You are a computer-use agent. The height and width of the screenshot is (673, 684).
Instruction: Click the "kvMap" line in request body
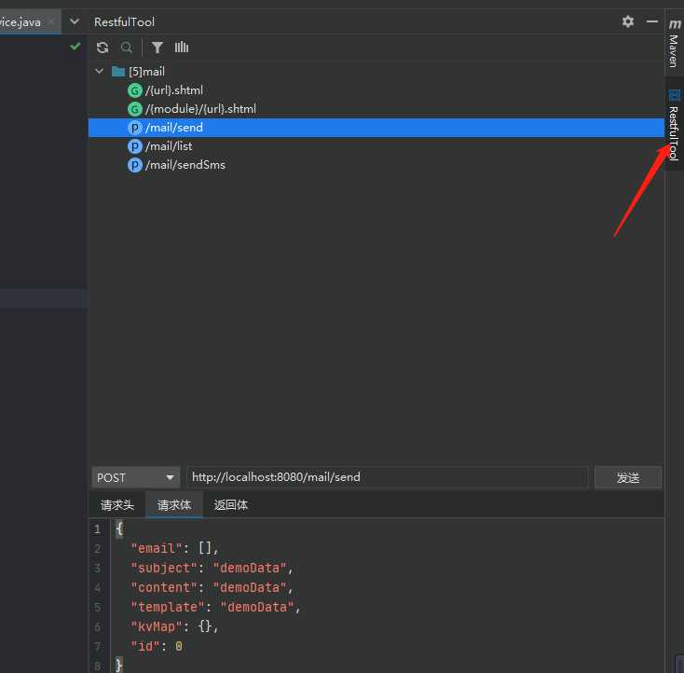coord(174,626)
